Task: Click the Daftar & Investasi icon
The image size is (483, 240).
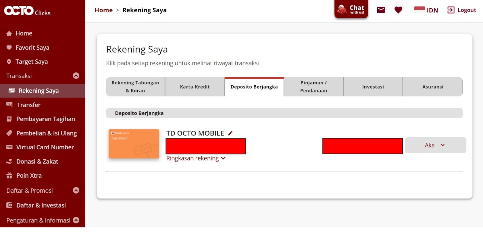Action: point(9,205)
